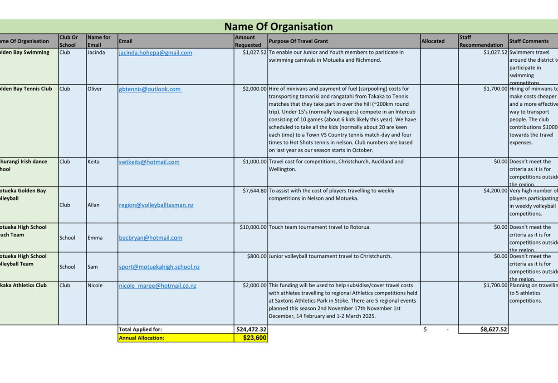Select the Staff Comments header cell
The width and height of the screenshot is (558, 383).
pyautogui.click(x=533, y=41)
